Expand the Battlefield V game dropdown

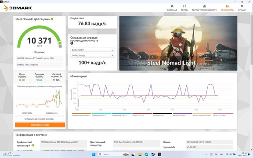[x=92, y=50]
